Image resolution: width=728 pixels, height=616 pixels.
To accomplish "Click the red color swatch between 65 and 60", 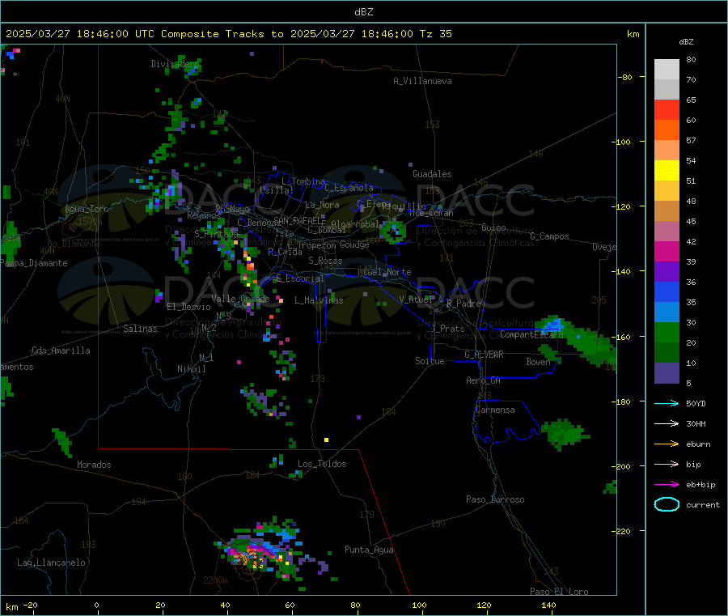I will [x=667, y=109].
